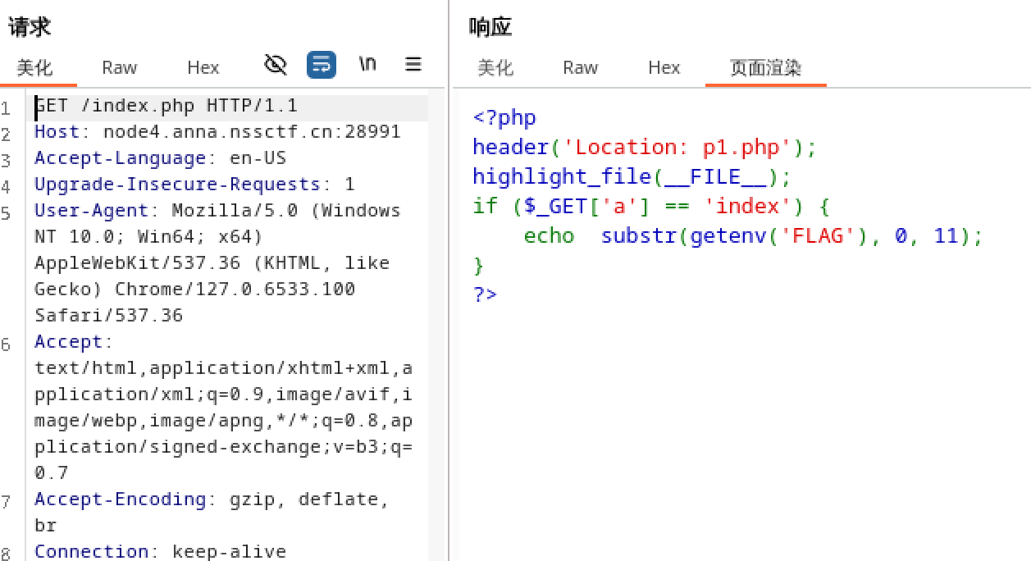
Task: Click the Connection: keep-alive header
Action: (x=160, y=551)
